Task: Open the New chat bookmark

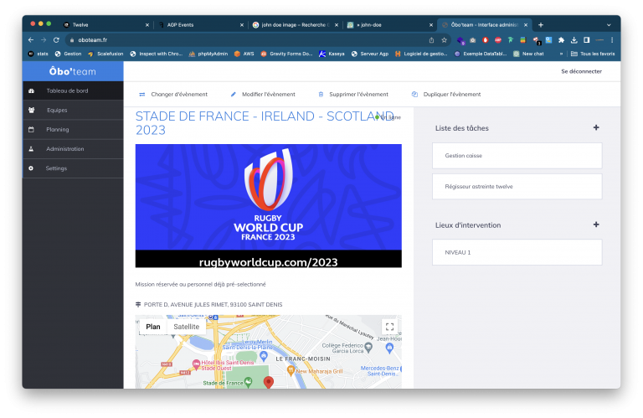Action: (528, 54)
